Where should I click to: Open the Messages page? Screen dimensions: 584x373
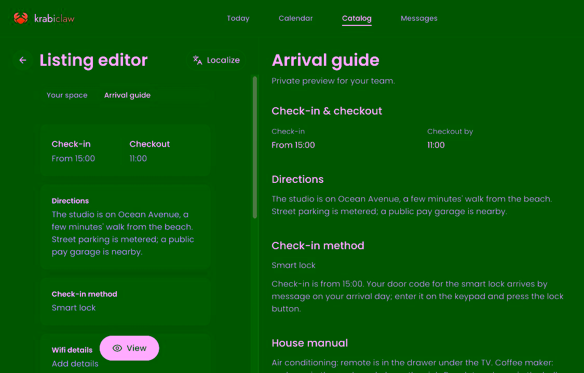pyautogui.click(x=419, y=18)
